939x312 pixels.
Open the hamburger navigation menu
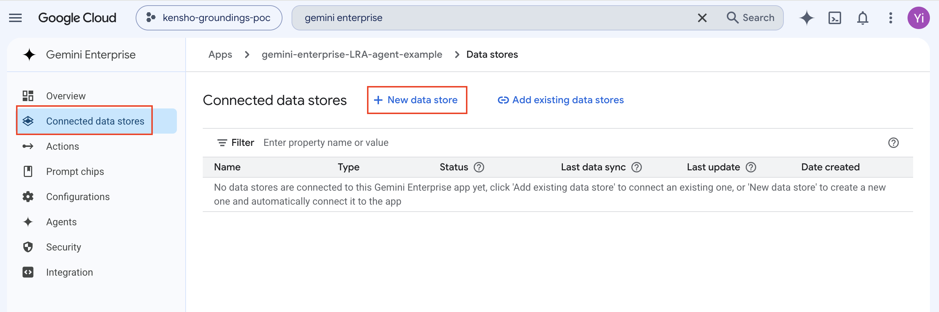[x=15, y=17]
